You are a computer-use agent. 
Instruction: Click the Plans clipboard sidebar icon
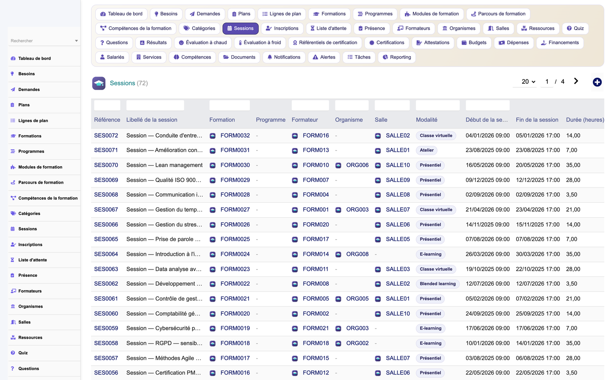12,105
